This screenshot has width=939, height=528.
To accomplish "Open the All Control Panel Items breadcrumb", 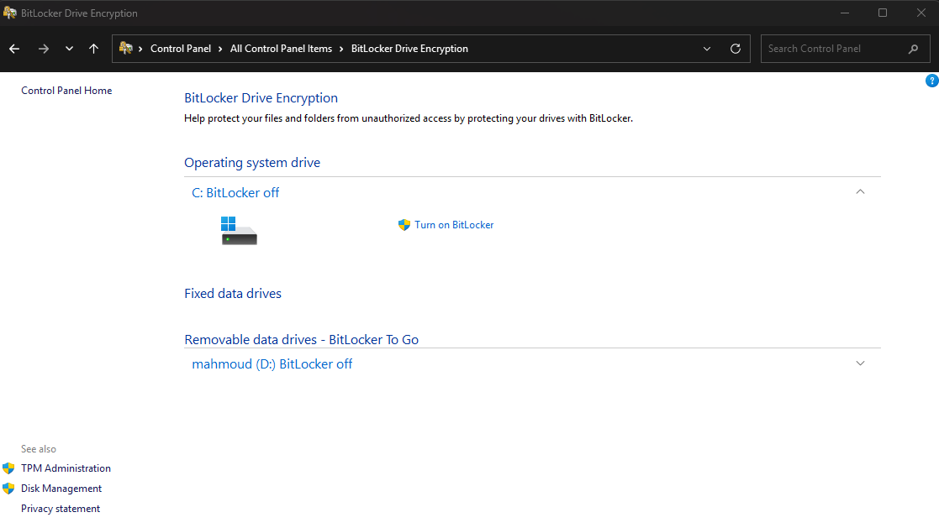I will tap(281, 49).
